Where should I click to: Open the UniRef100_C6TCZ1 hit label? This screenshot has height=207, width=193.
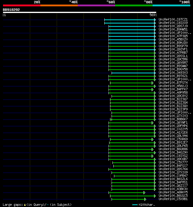pos(173,20)
